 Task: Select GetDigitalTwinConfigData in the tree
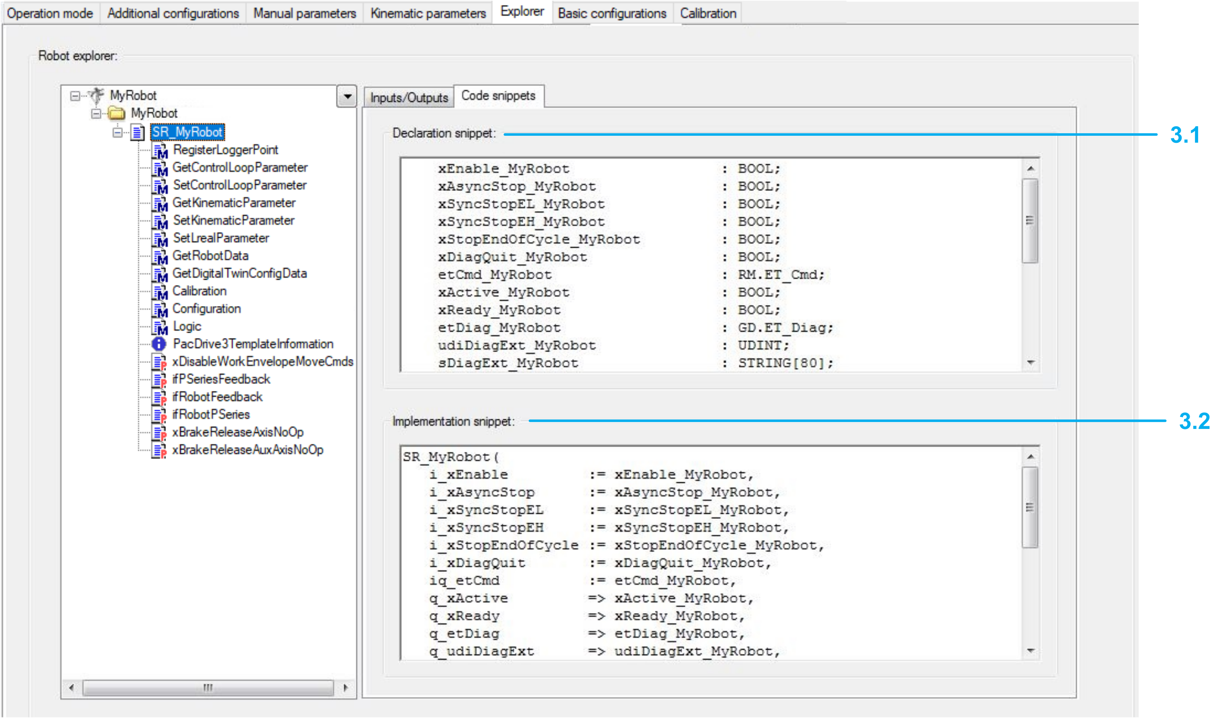(x=239, y=274)
